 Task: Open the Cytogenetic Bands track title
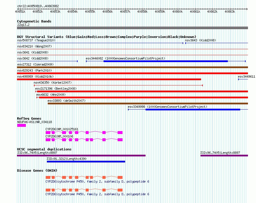pyautogui.click(x=34, y=21)
